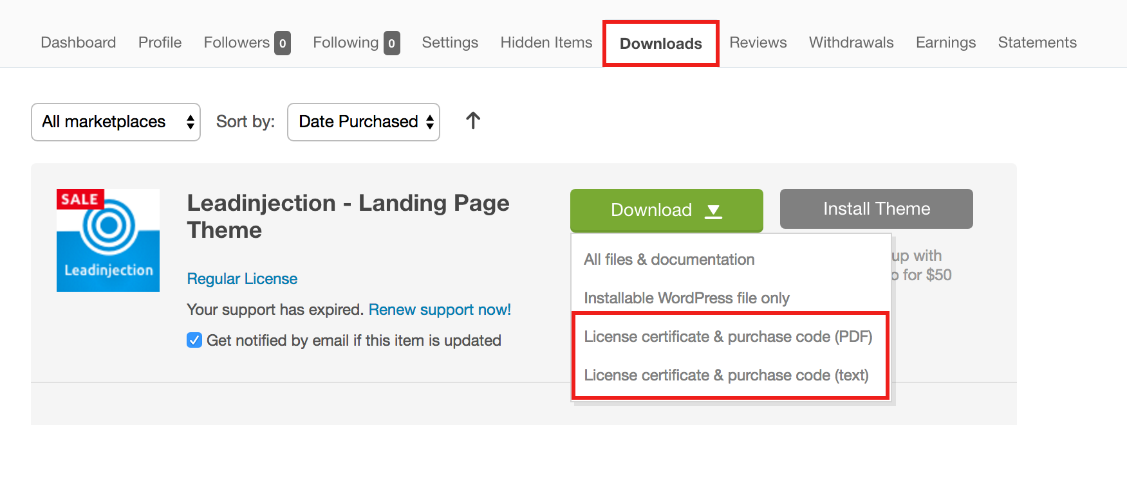View the Hidden Items tab

[x=546, y=42]
